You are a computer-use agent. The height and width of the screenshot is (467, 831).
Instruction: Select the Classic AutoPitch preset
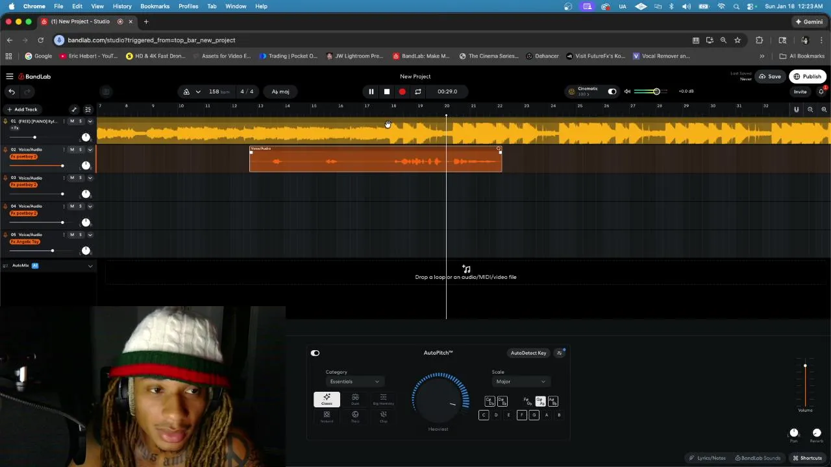pos(327,400)
